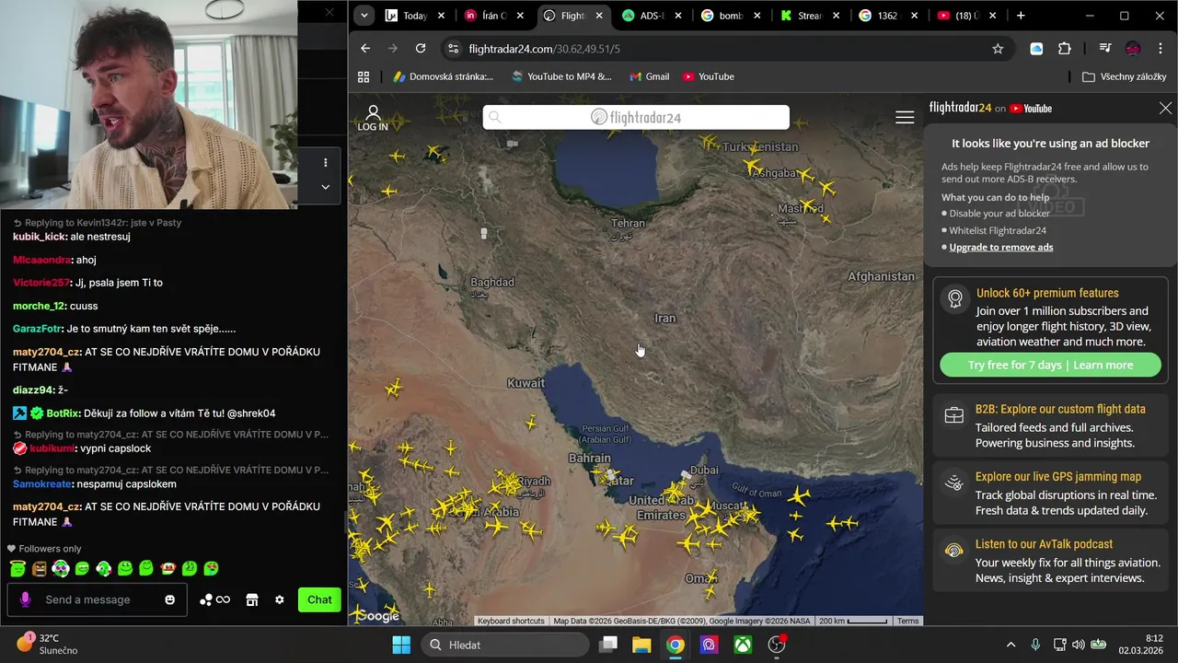The image size is (1178, 663).
Task: Open the YouTube to MP4 bookmark
Action: click(561, 76)
